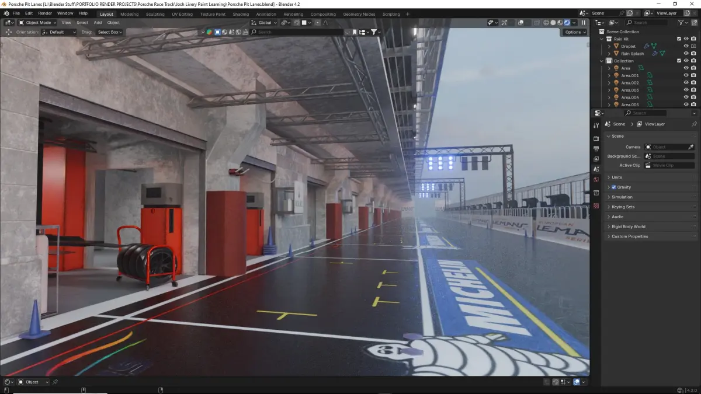Click the Active Clip Movie Clip field
The image size is (701, 394).
670,166
